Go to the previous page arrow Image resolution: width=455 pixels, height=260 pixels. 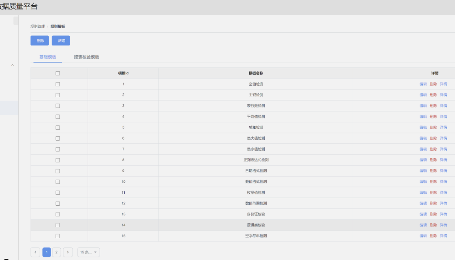(35, 252)
